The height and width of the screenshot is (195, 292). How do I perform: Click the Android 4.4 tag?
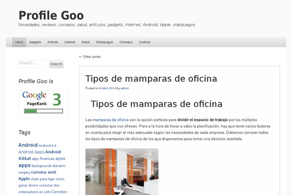coord(47,146)
